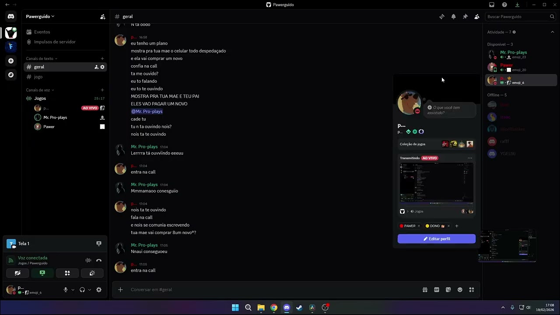Viewport: 560px width, 315px height.
Task: Open the Pawerguido server dropdown menu
Action: pyautogui.click(x=40, y=17)
